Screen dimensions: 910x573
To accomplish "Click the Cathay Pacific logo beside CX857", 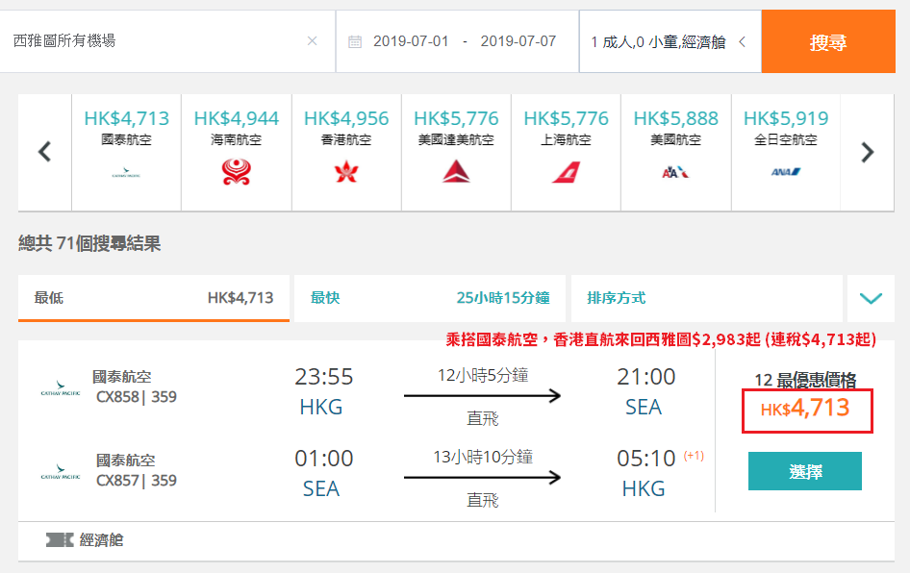I will [x=61, y=471].
